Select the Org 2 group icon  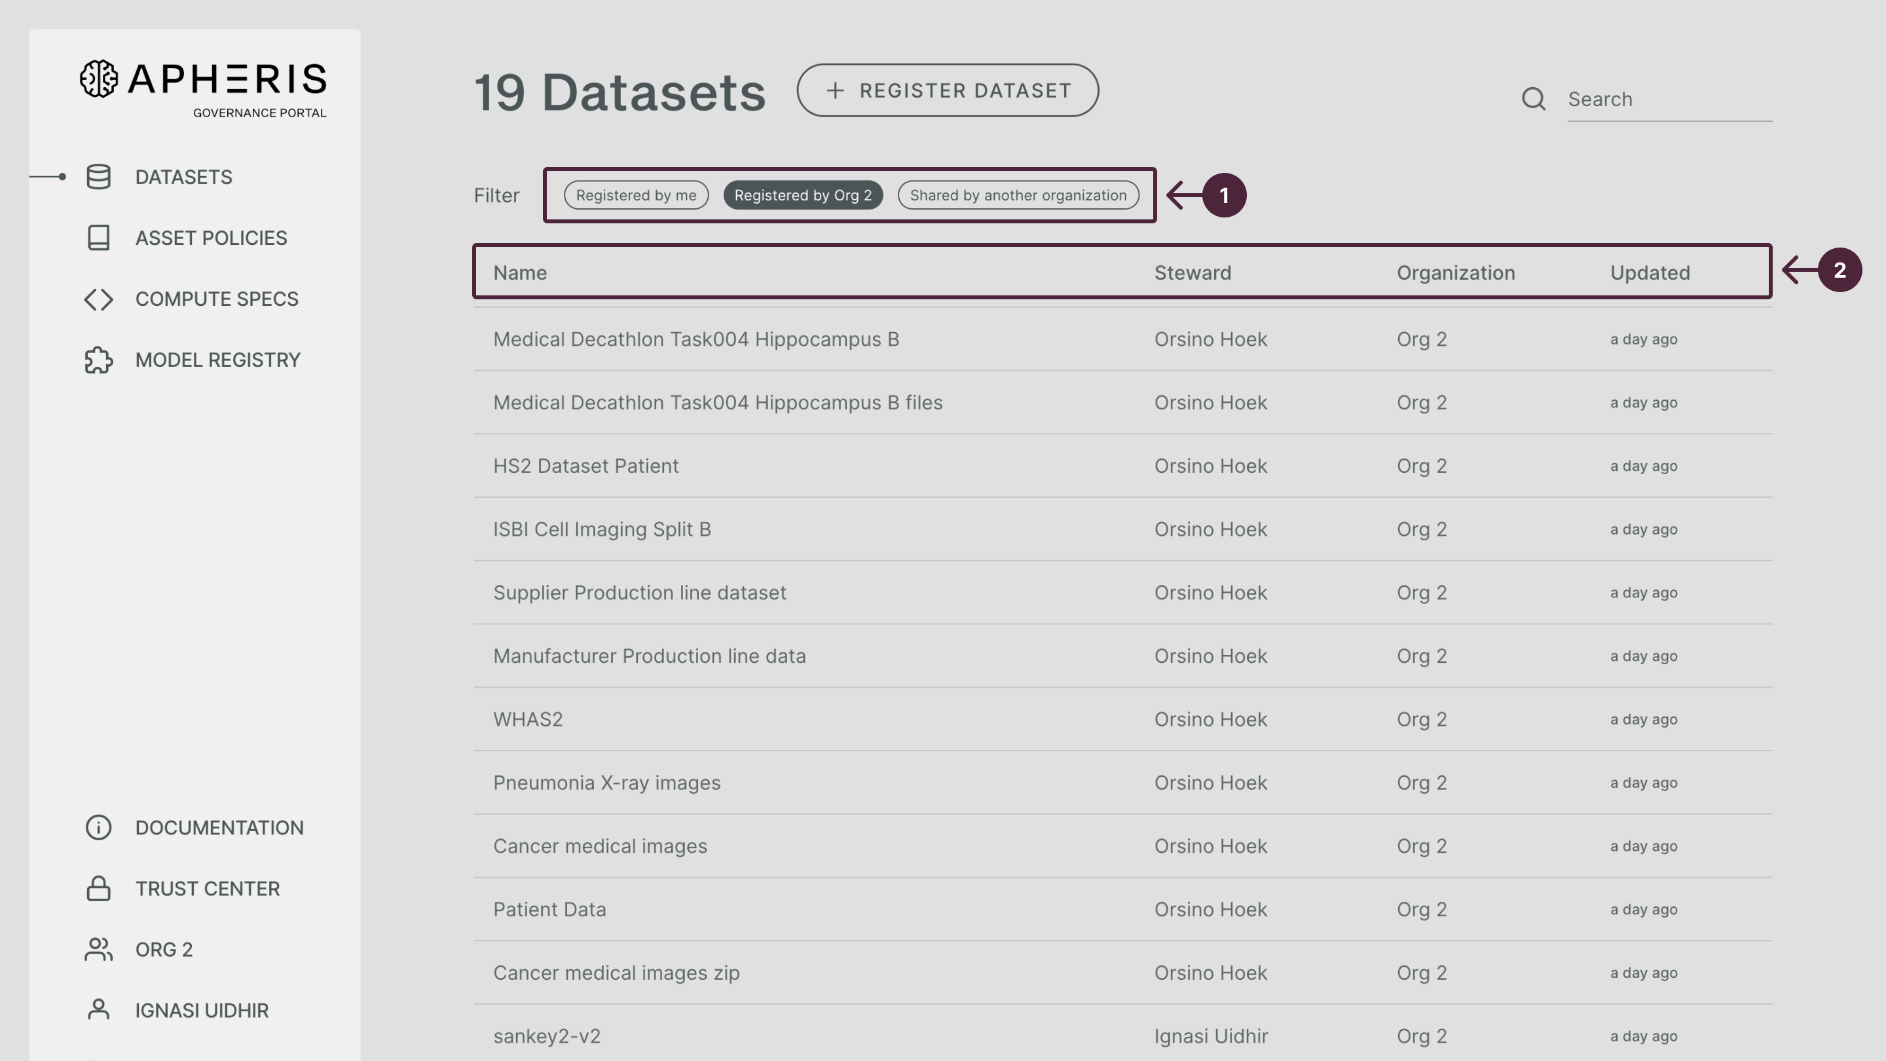(98, 949)
